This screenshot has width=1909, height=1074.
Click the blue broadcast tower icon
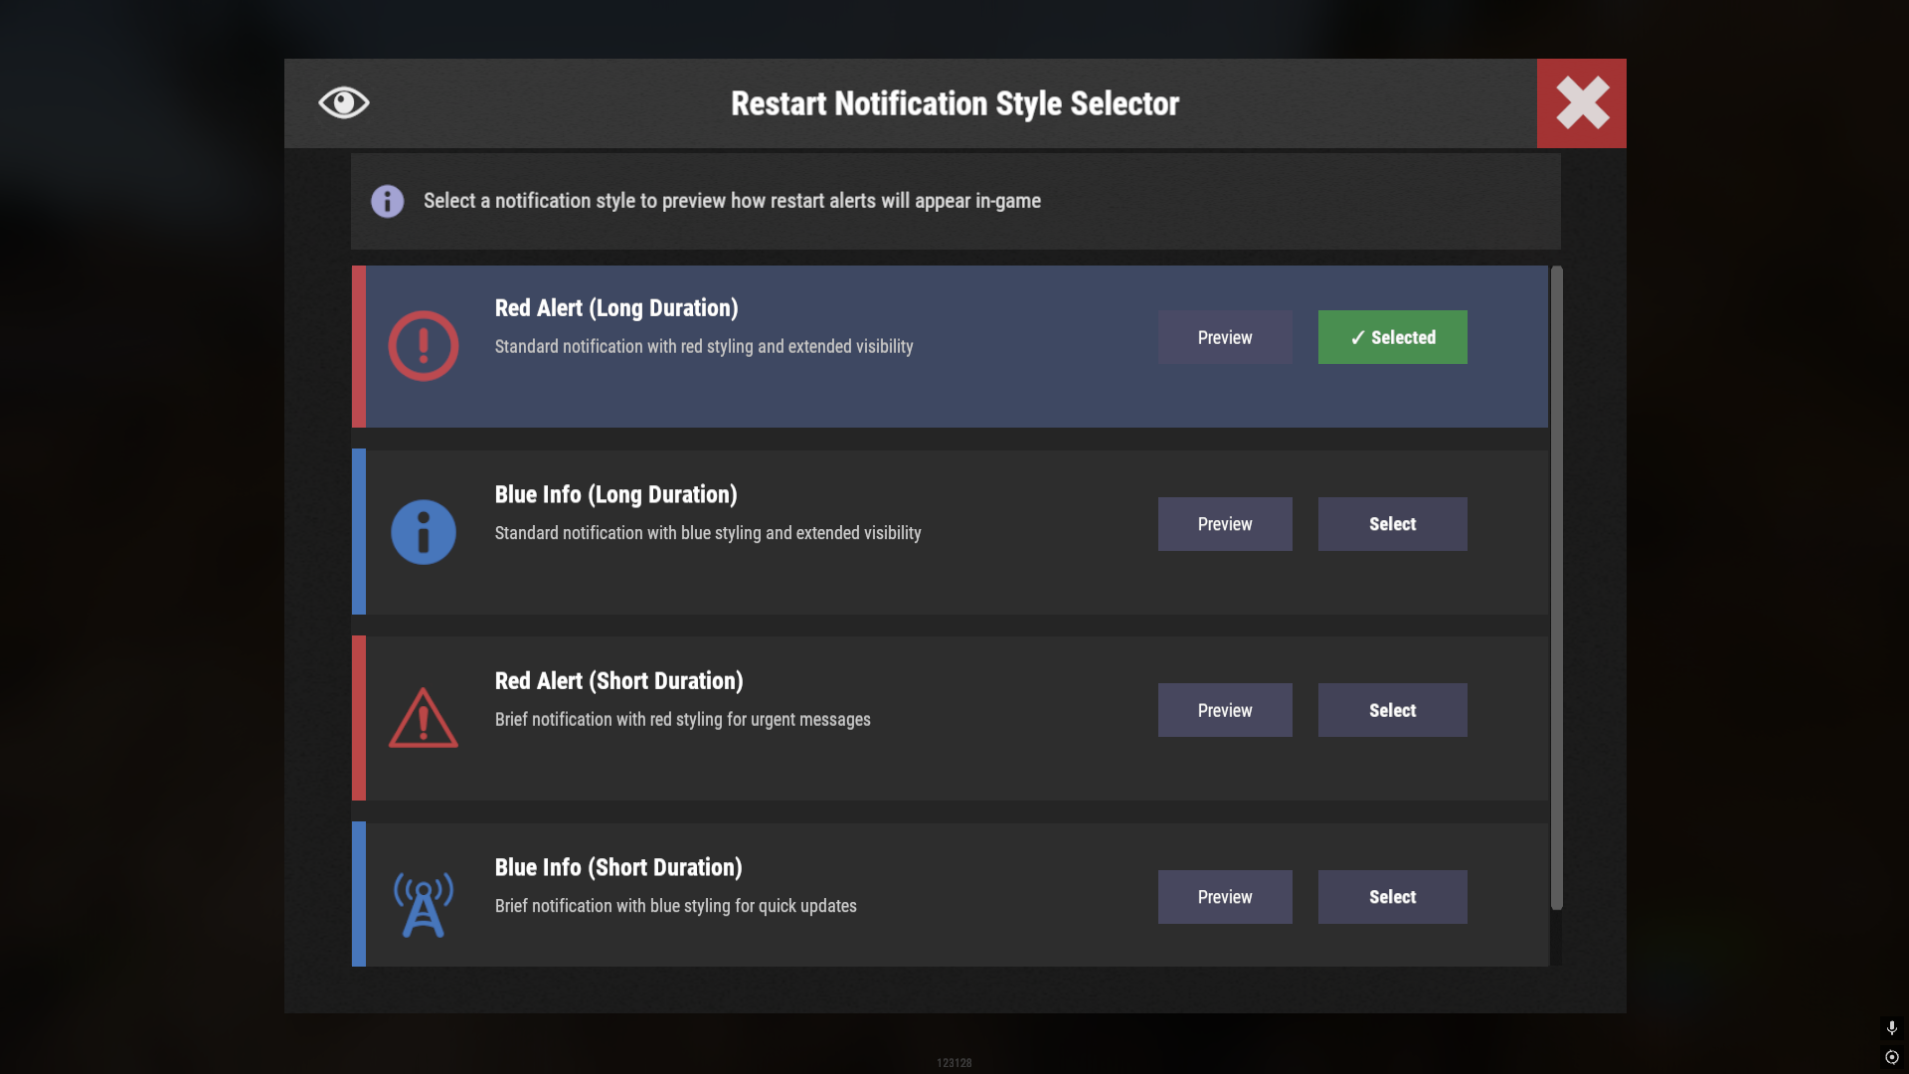(424, 905)
